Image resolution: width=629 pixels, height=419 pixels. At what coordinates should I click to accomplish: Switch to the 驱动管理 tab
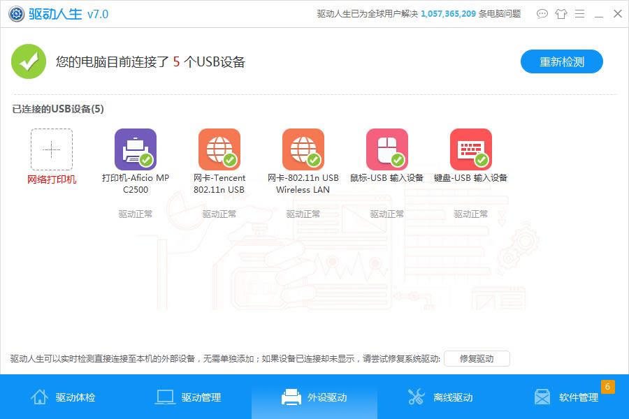point(189,397)
